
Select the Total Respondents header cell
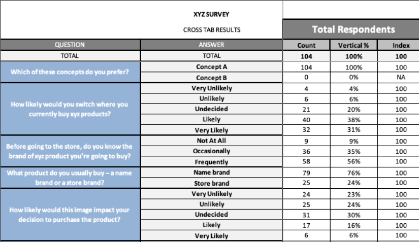(x=351, y=29)
